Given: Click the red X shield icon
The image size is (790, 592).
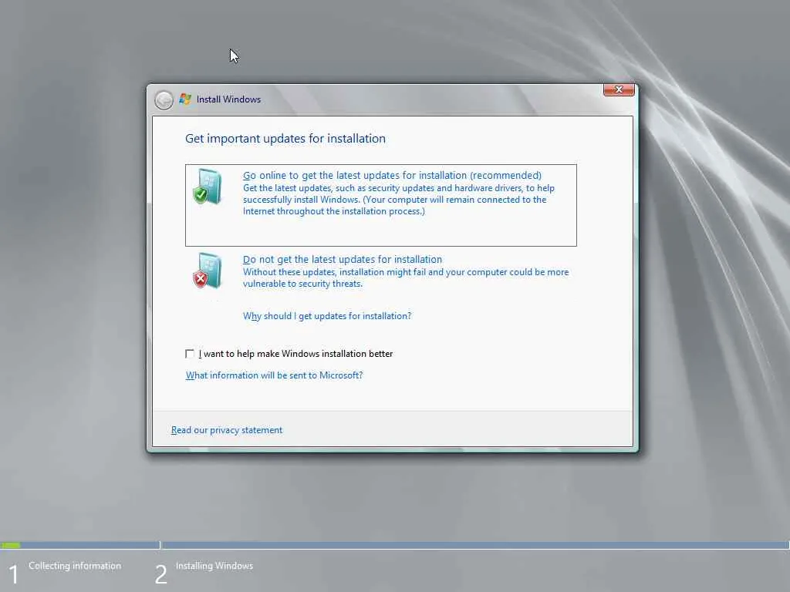Looking at the screenshot, I should (x=207, y=271).
